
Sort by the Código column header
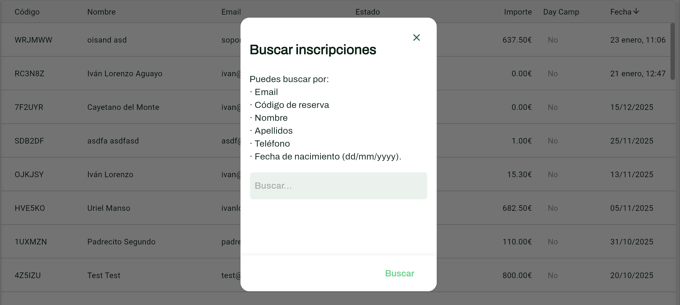click(27, 12)
